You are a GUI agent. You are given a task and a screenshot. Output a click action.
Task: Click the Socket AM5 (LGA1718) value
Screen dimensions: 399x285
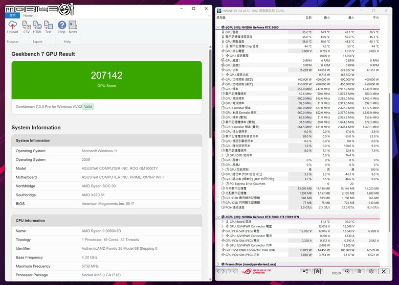pyautogui.click(x=101, y=275)
